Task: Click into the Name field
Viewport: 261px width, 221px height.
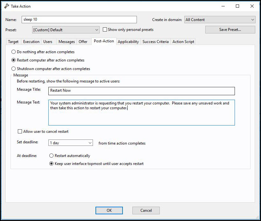Action: coord(79,20)
